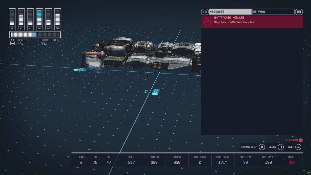Click the red minus icon on Unattached Modules
311x175 pixels.
(x=207, y=22)
